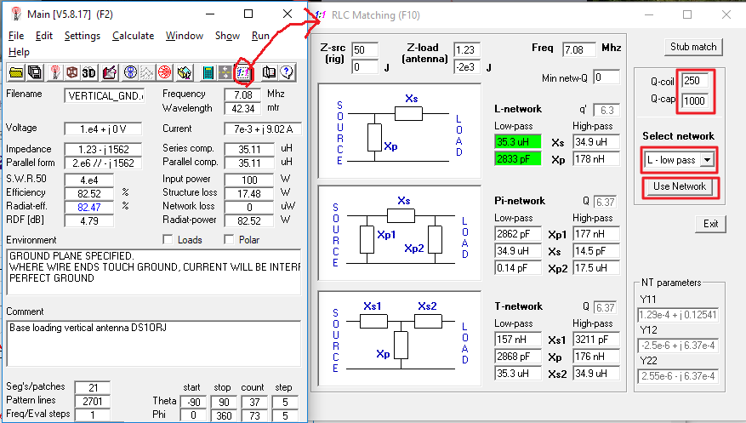Viewport: 746px width, 423px height.
Task: Enable the Loads checkbox
Action: tap(168, 239)
